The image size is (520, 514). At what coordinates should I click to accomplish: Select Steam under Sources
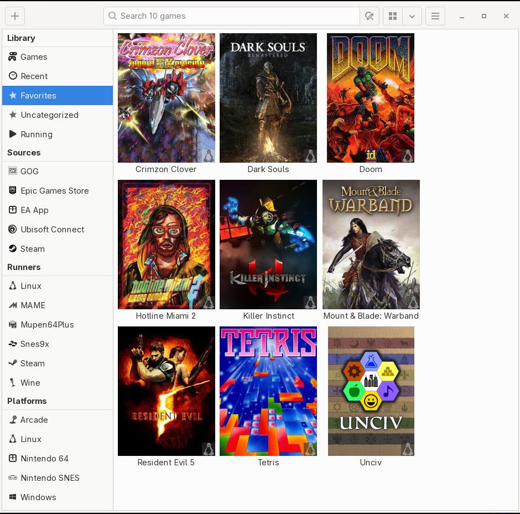[58, 249]
